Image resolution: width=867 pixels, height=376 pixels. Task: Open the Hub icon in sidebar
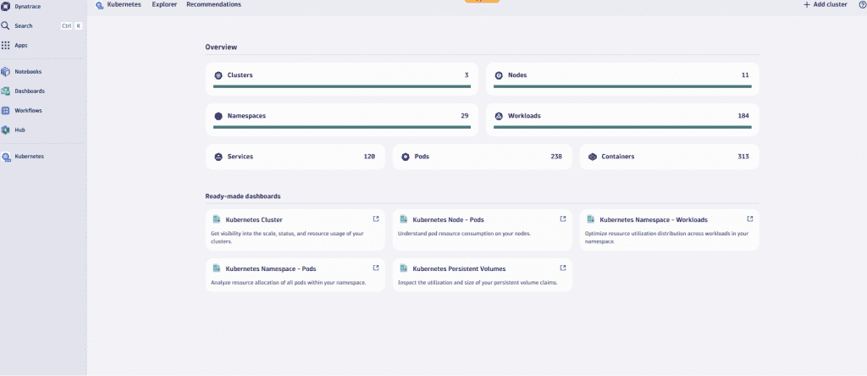6,130
